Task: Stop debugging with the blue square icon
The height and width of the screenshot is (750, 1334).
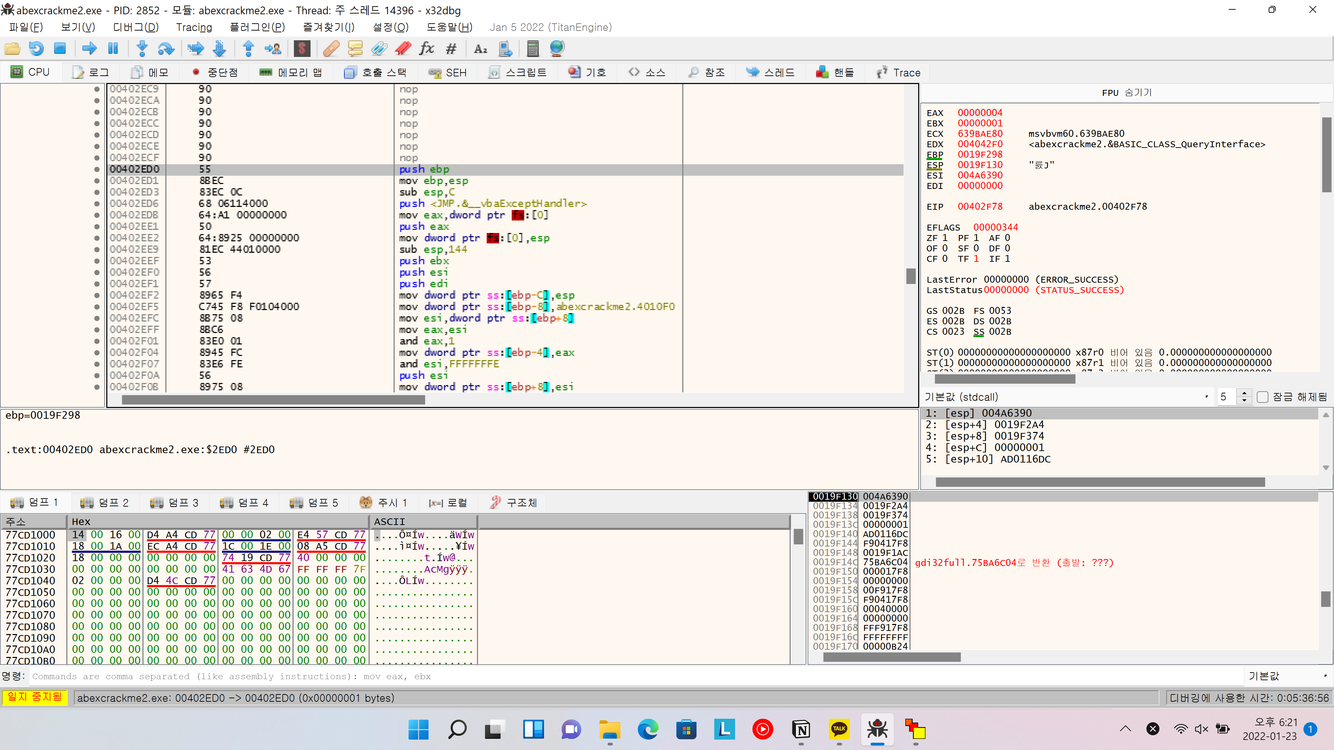Action: point(60,49)
